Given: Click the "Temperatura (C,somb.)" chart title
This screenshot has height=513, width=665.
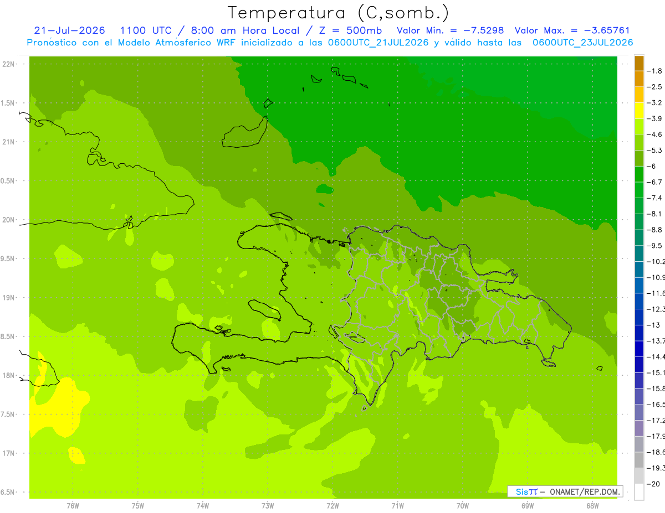Looking at the screenshot, I should [338, 13].
